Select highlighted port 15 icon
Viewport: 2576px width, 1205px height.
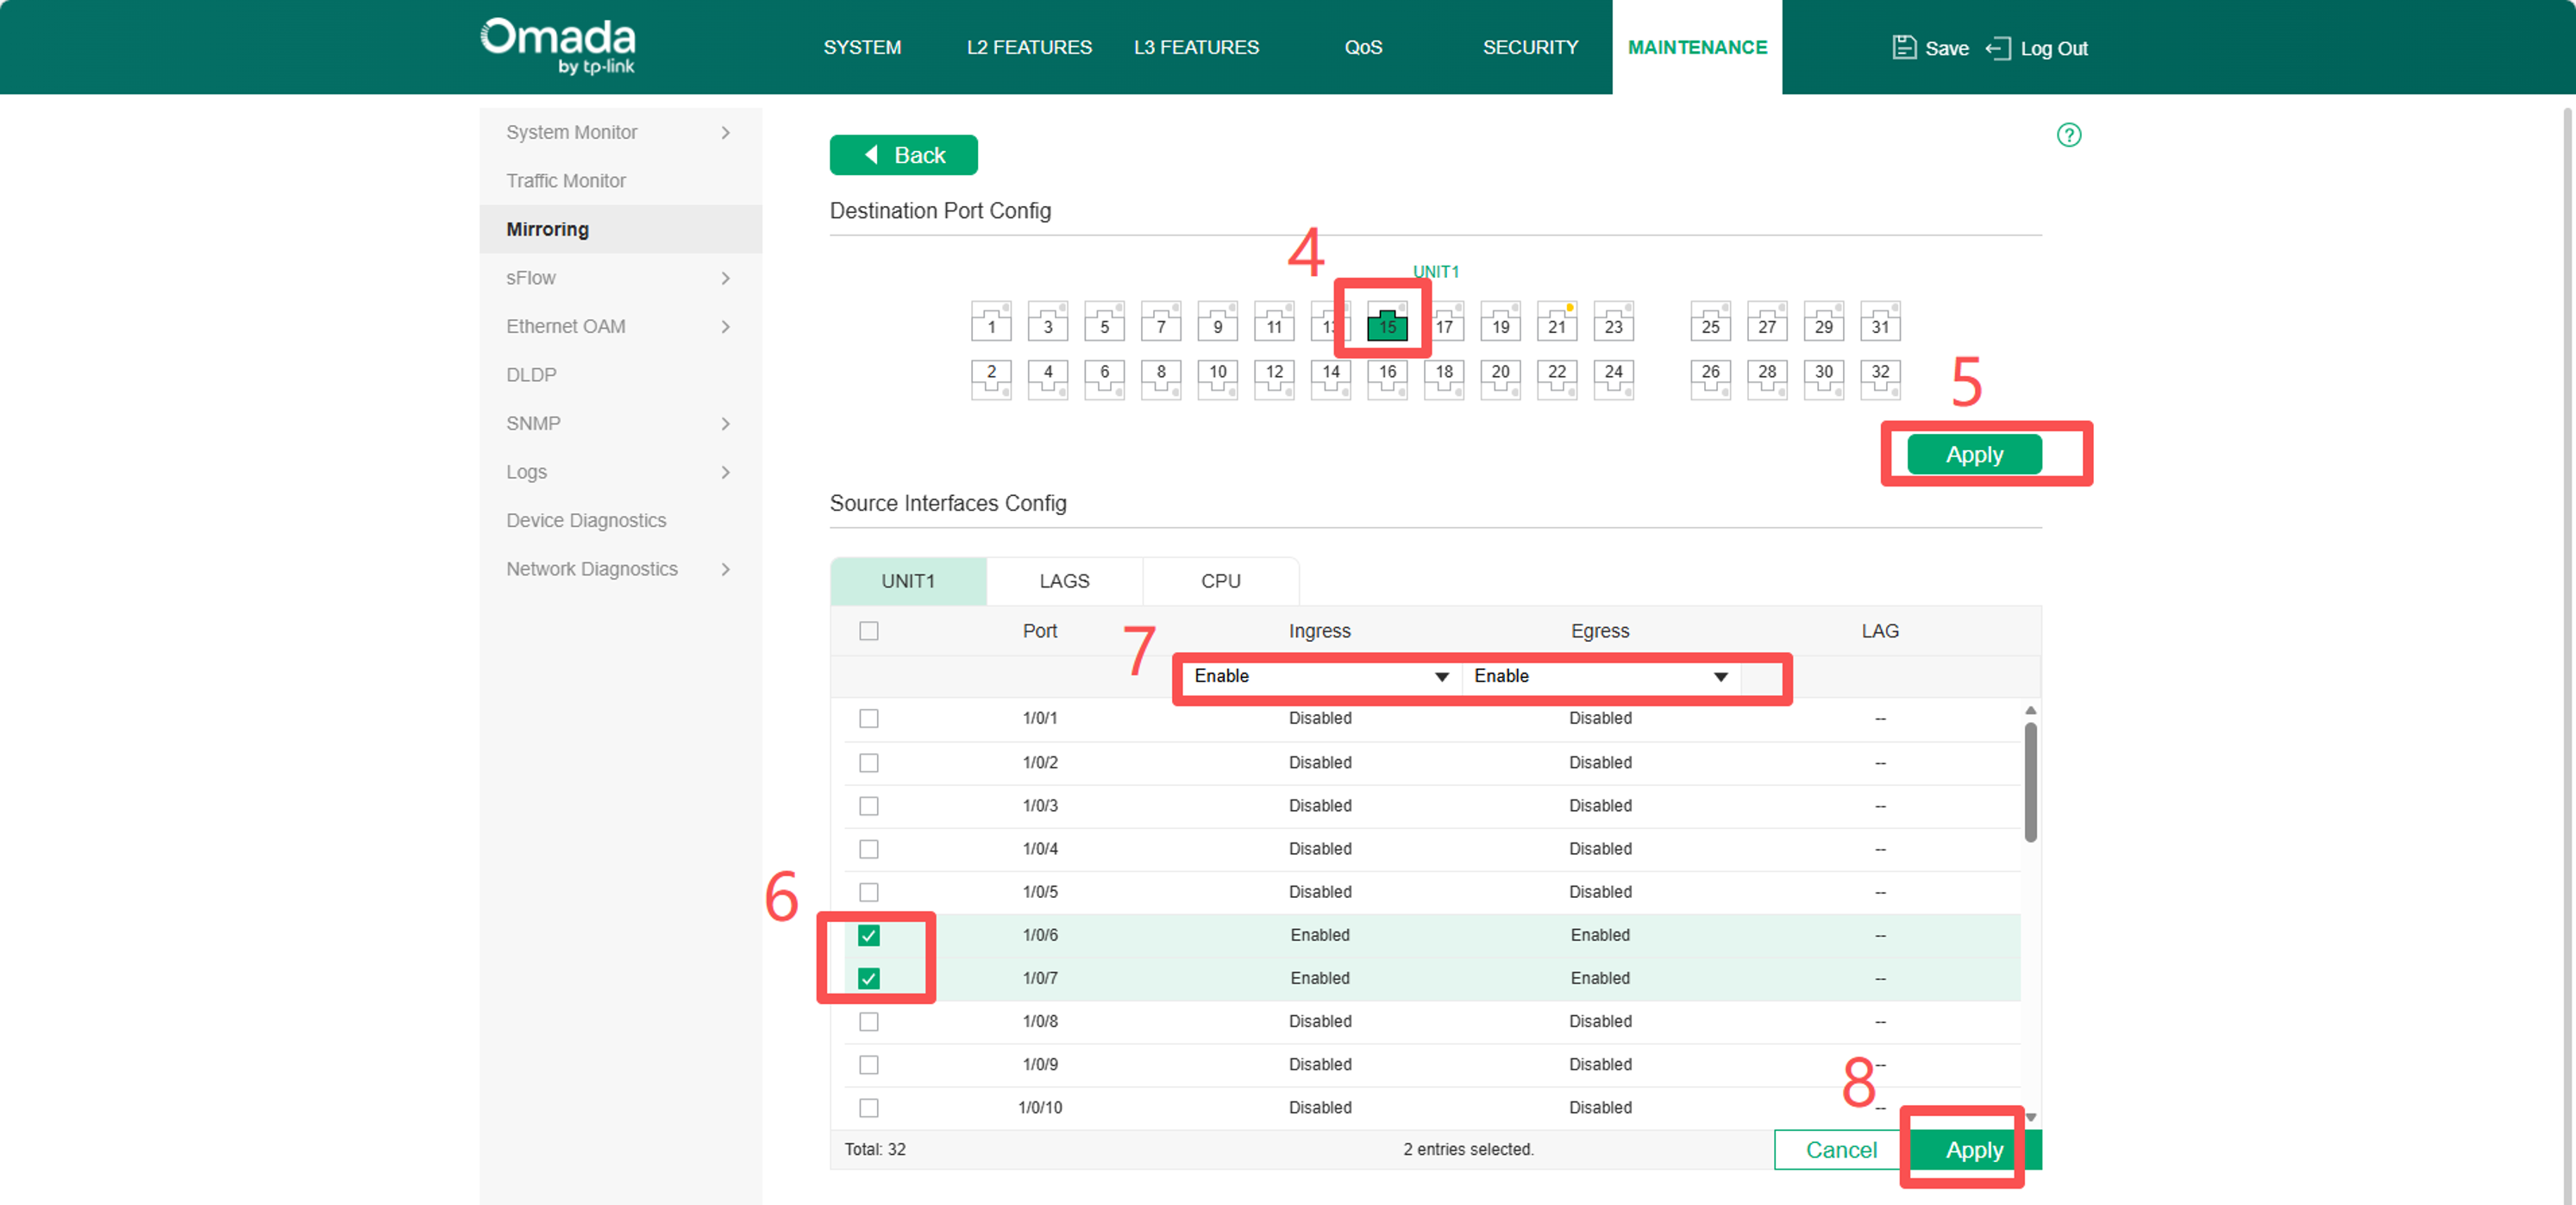1387,322
